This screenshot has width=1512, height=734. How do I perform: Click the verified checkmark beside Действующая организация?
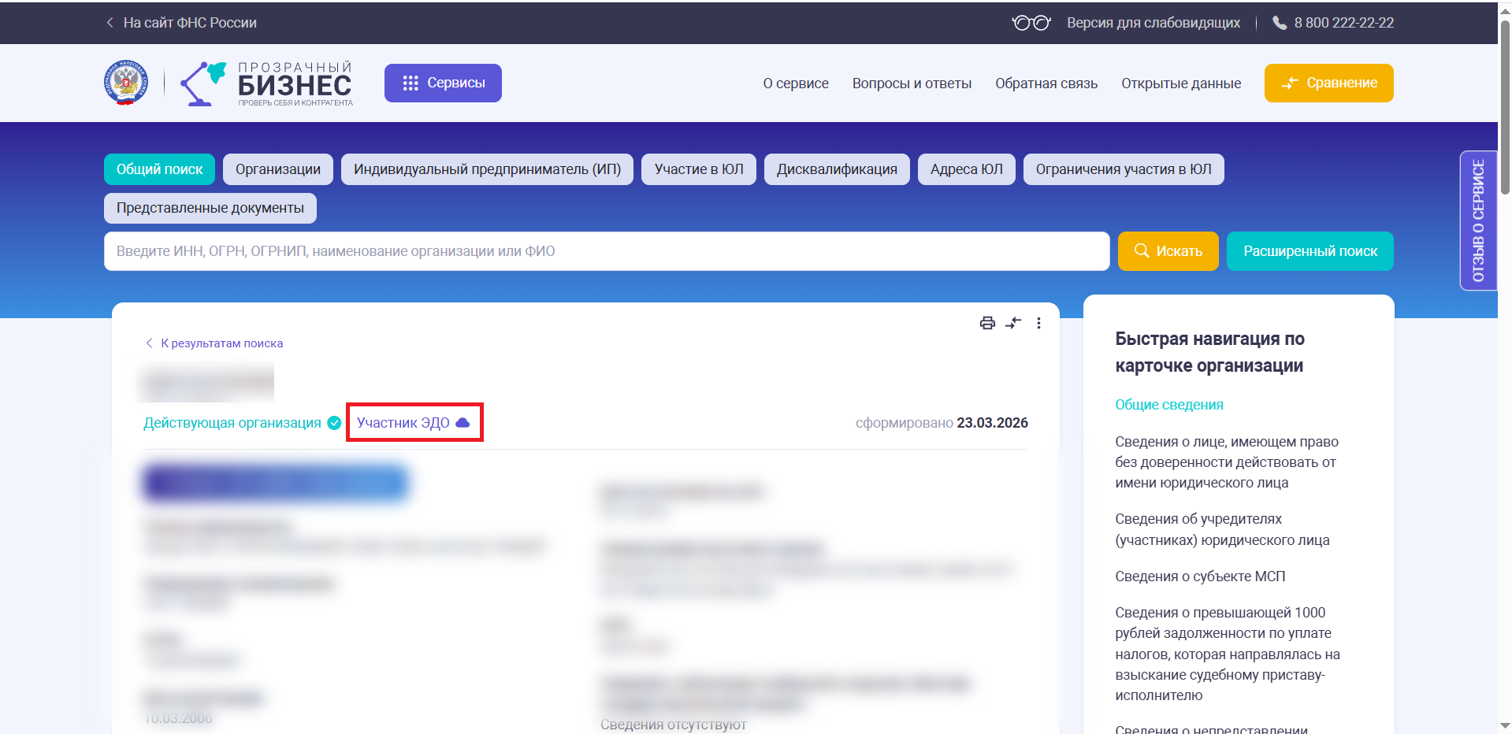coord(334,423)
